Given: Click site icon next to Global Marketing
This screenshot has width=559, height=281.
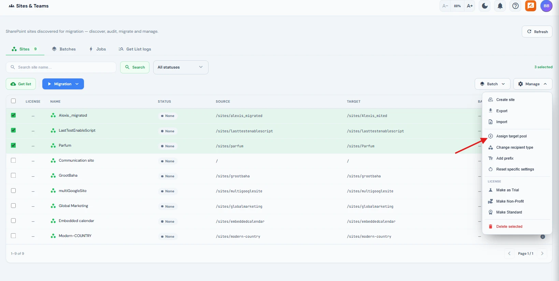Looking at the screenshot, I should pos(53,206).
